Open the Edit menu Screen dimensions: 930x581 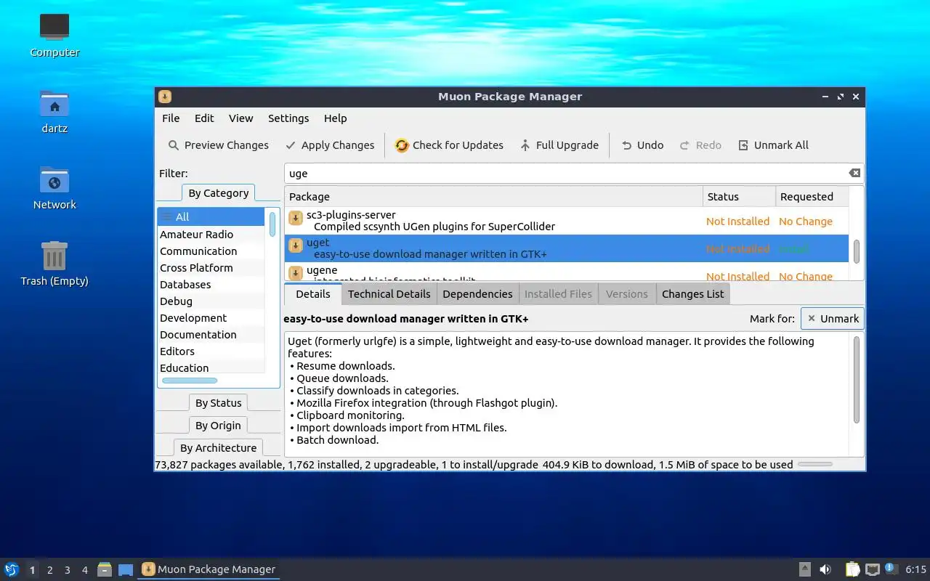point(204,118)
